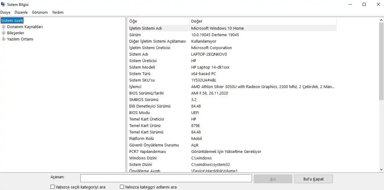Click into the Aranan search field

pos(166,179)
